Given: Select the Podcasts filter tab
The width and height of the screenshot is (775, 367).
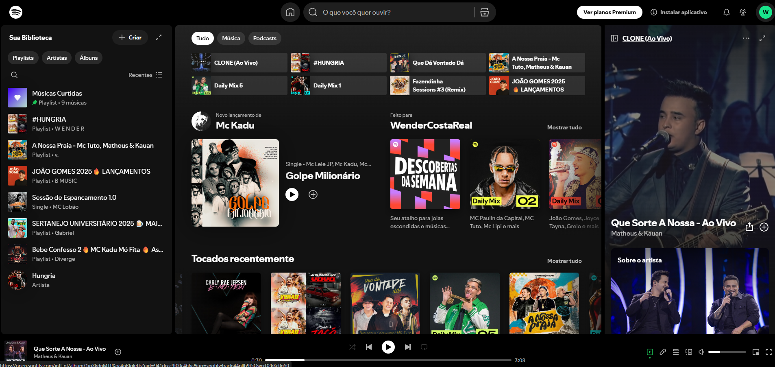Looking at the screenshot, I should coord(265,38).
